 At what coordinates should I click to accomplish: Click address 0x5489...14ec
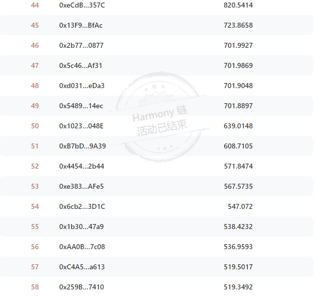coord(81,106)
